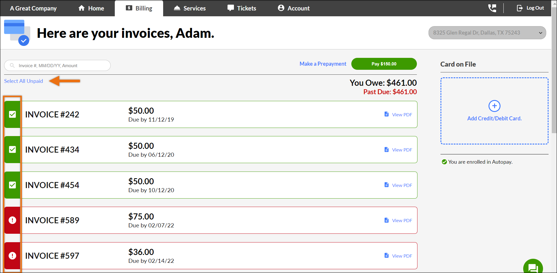View PDF link for Invoice #242

coord(402,115)
